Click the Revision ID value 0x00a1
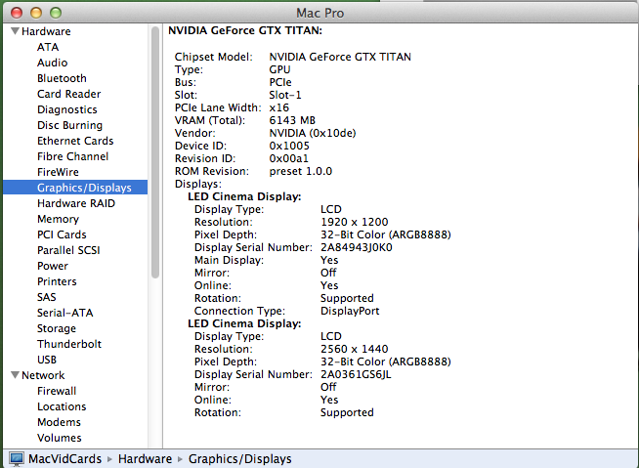Image resolution: width=639 pixels, height=468 pixels. click(x=288, y=158)
